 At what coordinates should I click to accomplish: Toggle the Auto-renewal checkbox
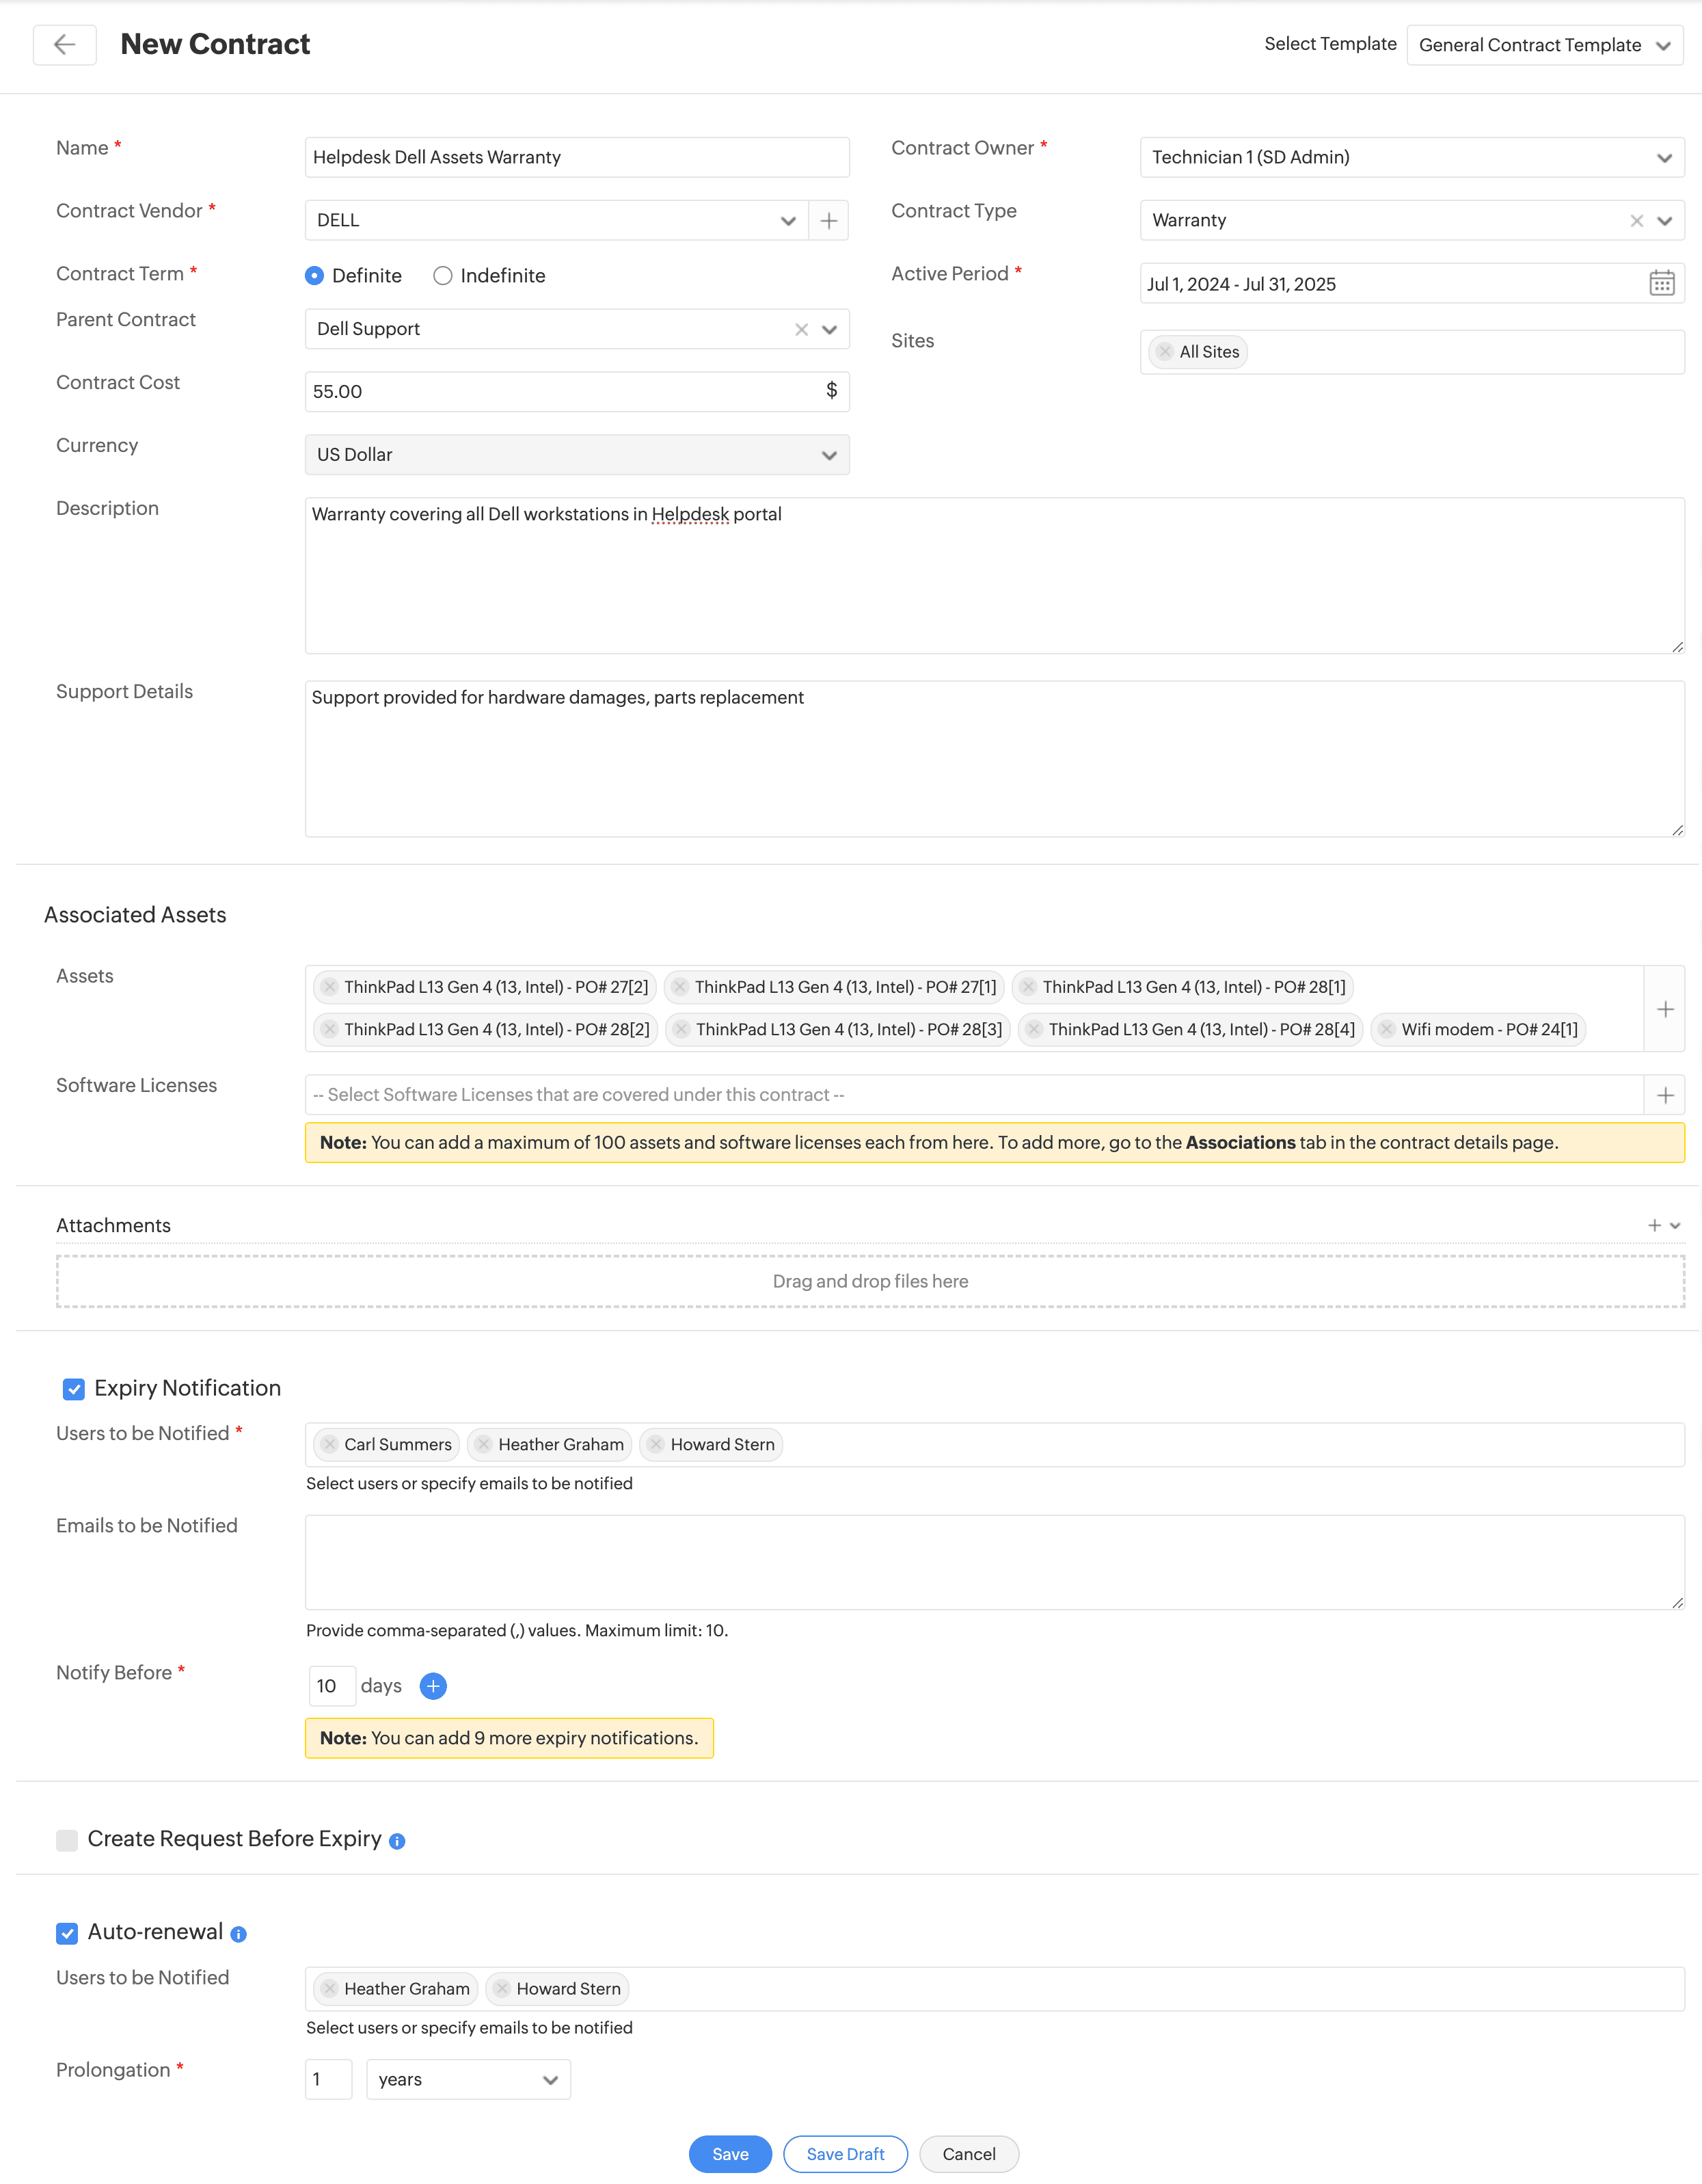[x=67, y=1933]
